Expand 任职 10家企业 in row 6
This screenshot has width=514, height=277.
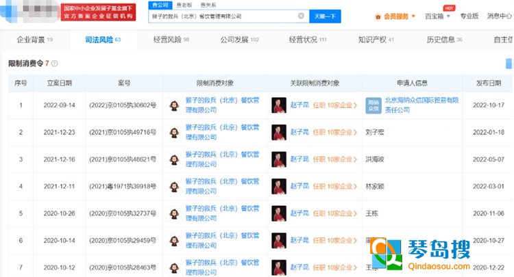click(x=334, y=241)
